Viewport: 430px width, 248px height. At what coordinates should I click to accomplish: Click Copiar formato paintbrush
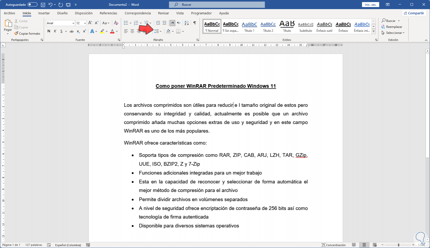pyautogui.click(x=27, y=33)
